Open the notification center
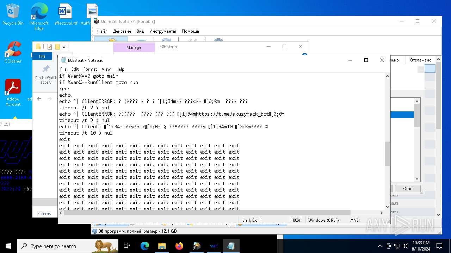451x253 pixels. 439,246
